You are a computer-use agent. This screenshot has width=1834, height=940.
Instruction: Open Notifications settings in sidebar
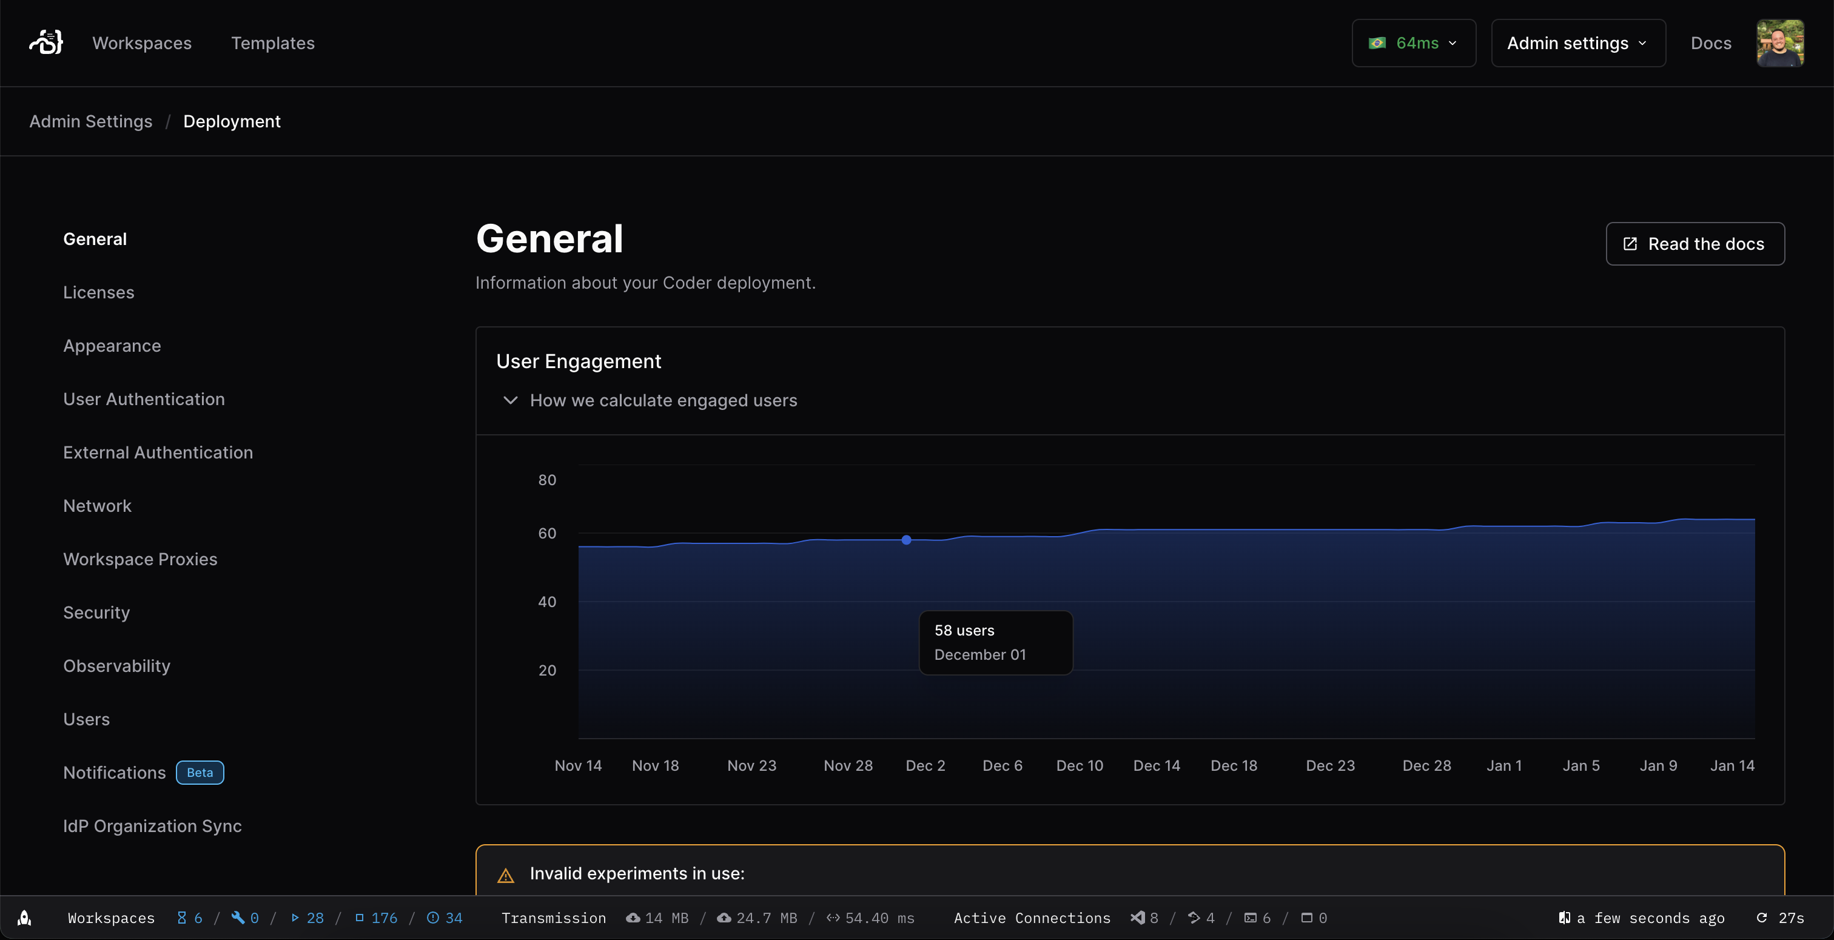pyautogui.click(x=114, y=773)
